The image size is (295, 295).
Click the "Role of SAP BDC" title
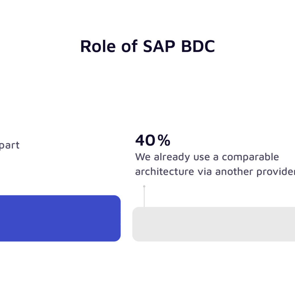(x=147, y=46)
